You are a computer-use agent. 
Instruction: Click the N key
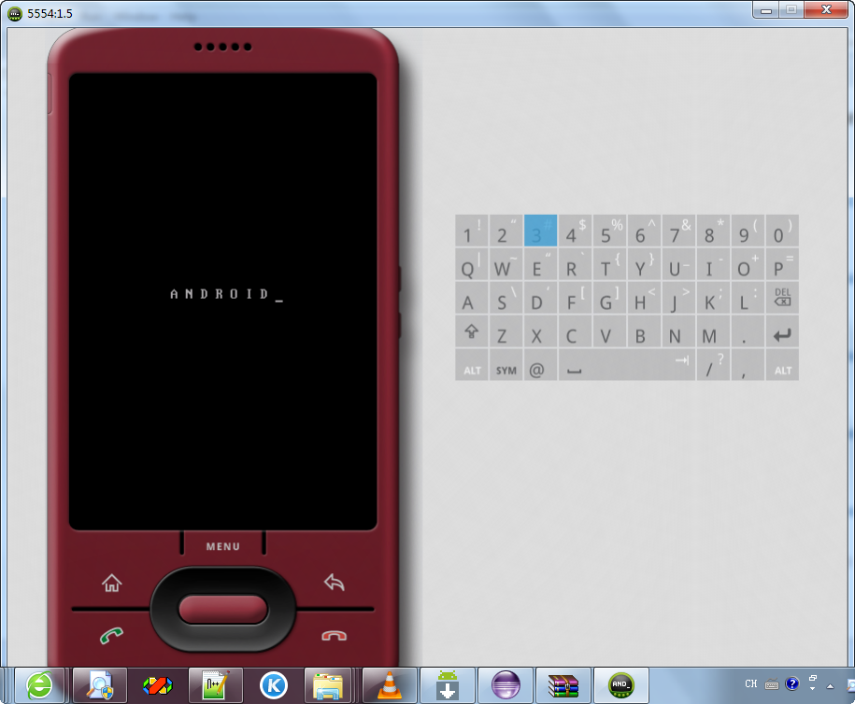click(679, 331)
